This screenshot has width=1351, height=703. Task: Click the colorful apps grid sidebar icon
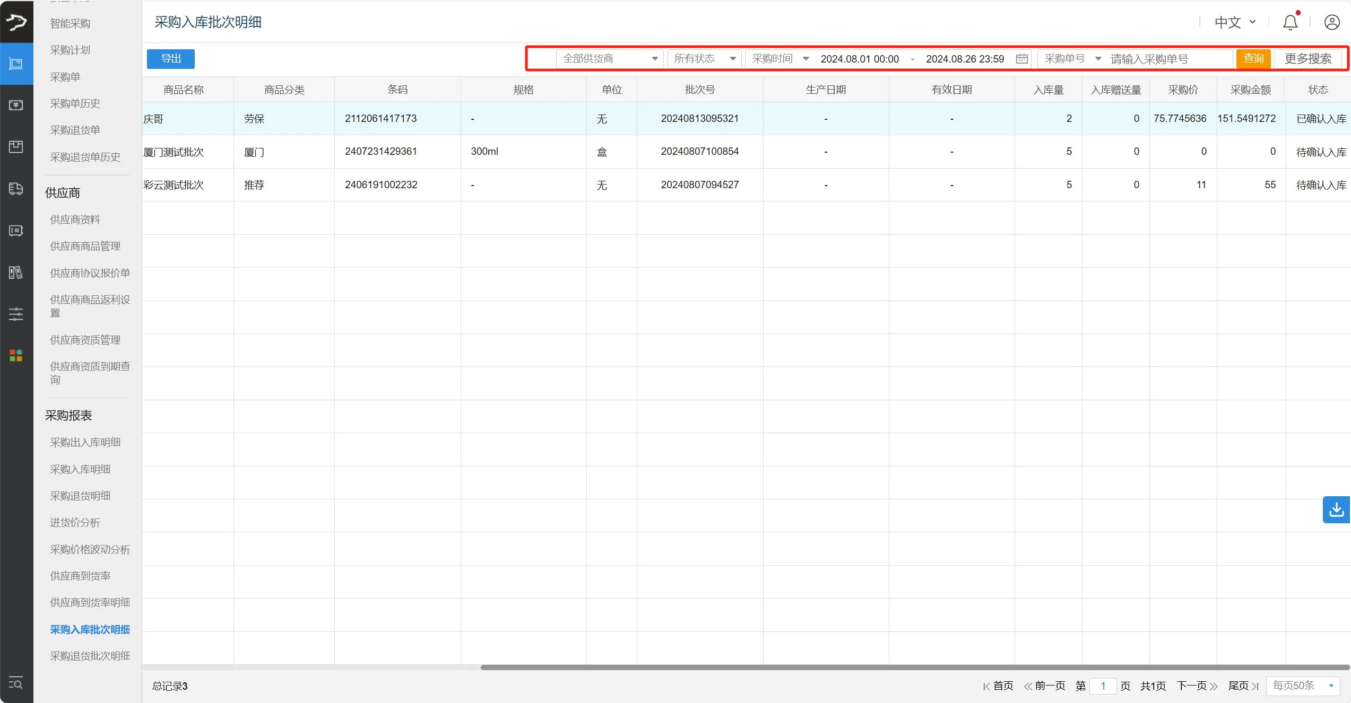pos(16,355)
